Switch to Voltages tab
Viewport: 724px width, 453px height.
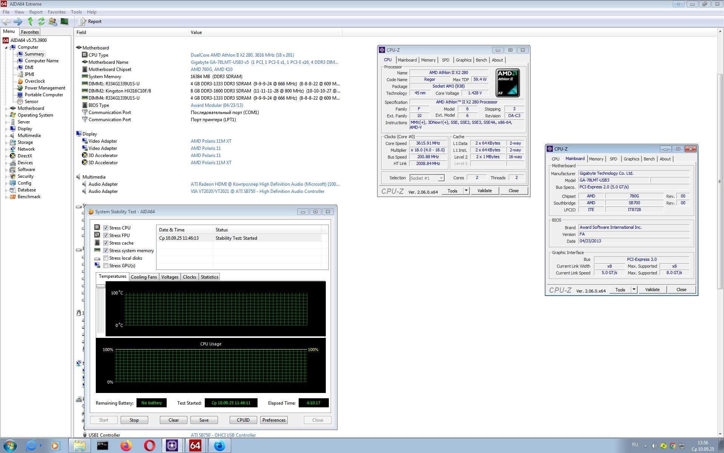coord(170,277)
